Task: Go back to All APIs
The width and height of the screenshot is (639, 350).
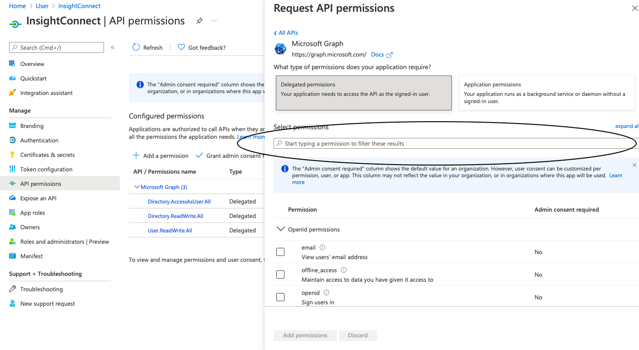Action: coord(286,33)
